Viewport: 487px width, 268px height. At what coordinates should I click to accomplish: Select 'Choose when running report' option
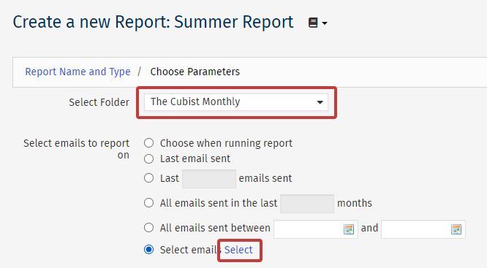point(148,143)
